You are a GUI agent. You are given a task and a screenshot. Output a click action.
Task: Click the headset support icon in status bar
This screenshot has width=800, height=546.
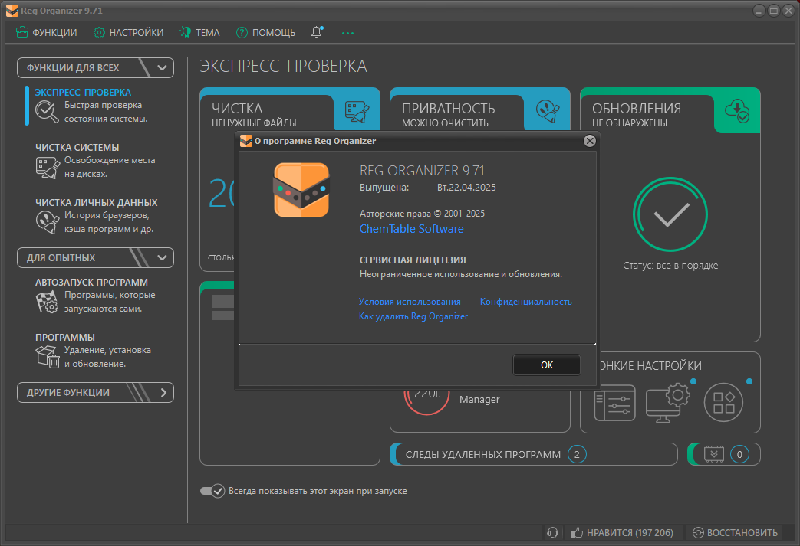point(552,533)
